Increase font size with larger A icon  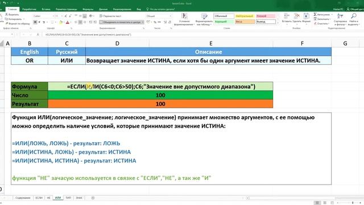pyautogui.click(x=66, y=16)
